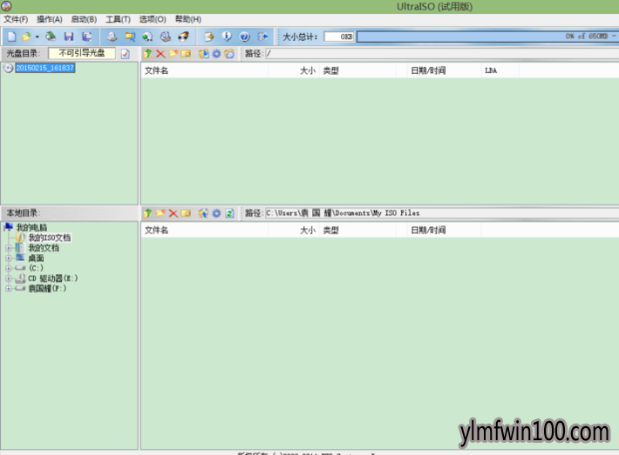619x455 pixels.
Task: Expand the 桌面 tree node
Action: (9, 258)
